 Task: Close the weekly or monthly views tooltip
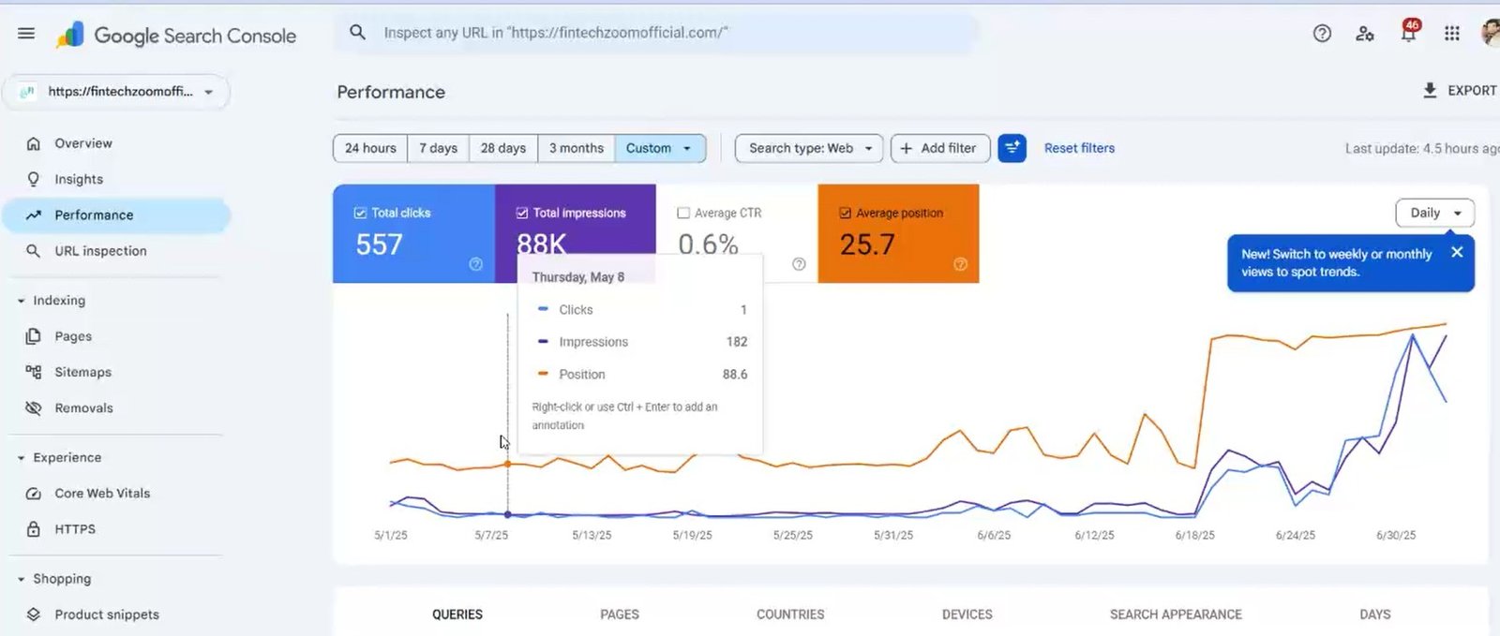[1457, 252]
